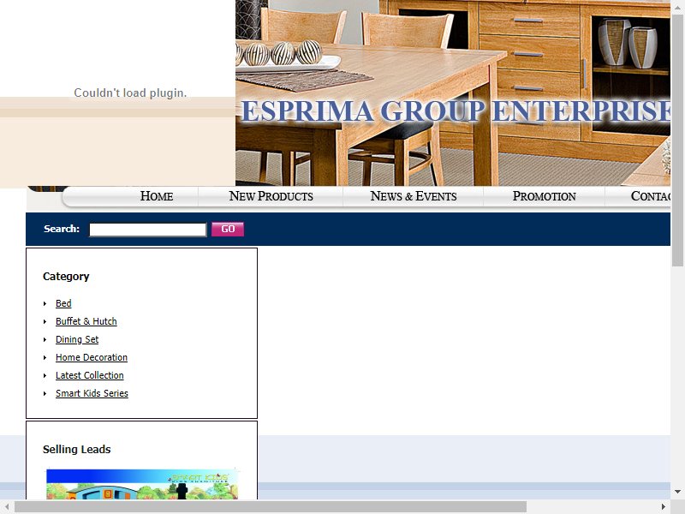Open Home Decoration category link
Screen dimensions: 685x514
click(x=92, y=357)
